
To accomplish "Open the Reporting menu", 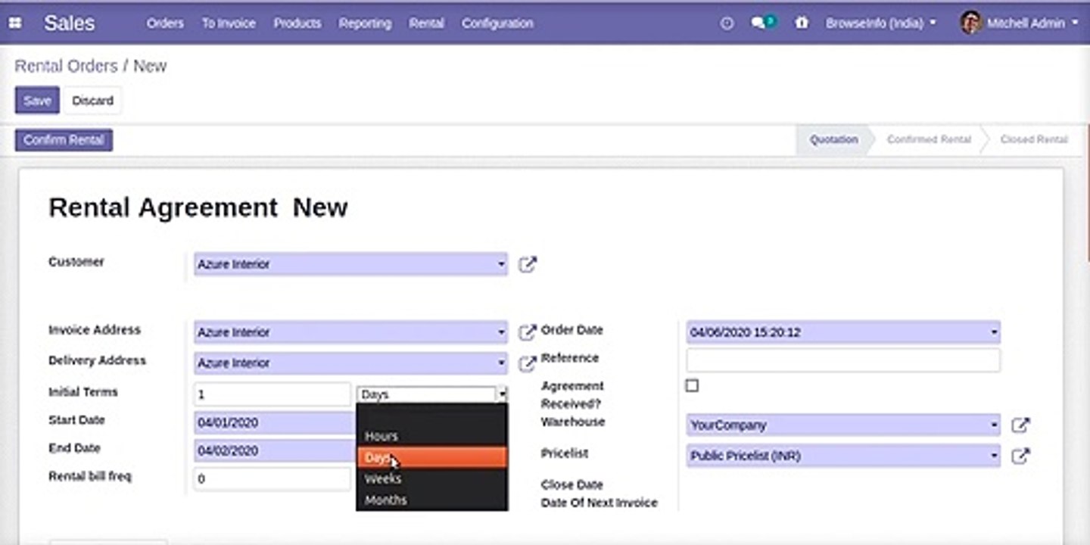I will coord(365,23).
